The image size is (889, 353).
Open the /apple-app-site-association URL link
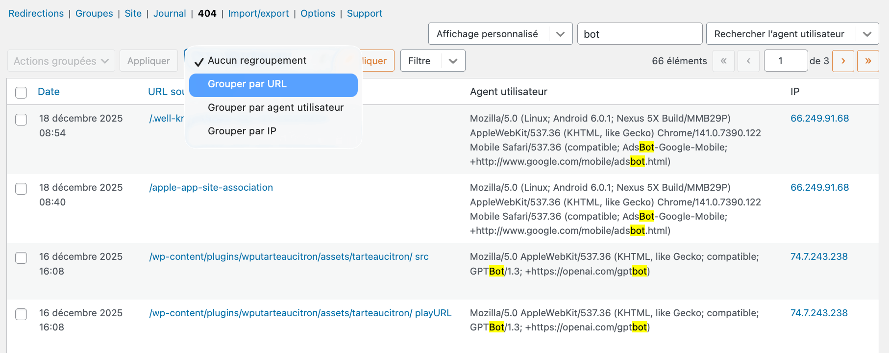pos(211,187)
